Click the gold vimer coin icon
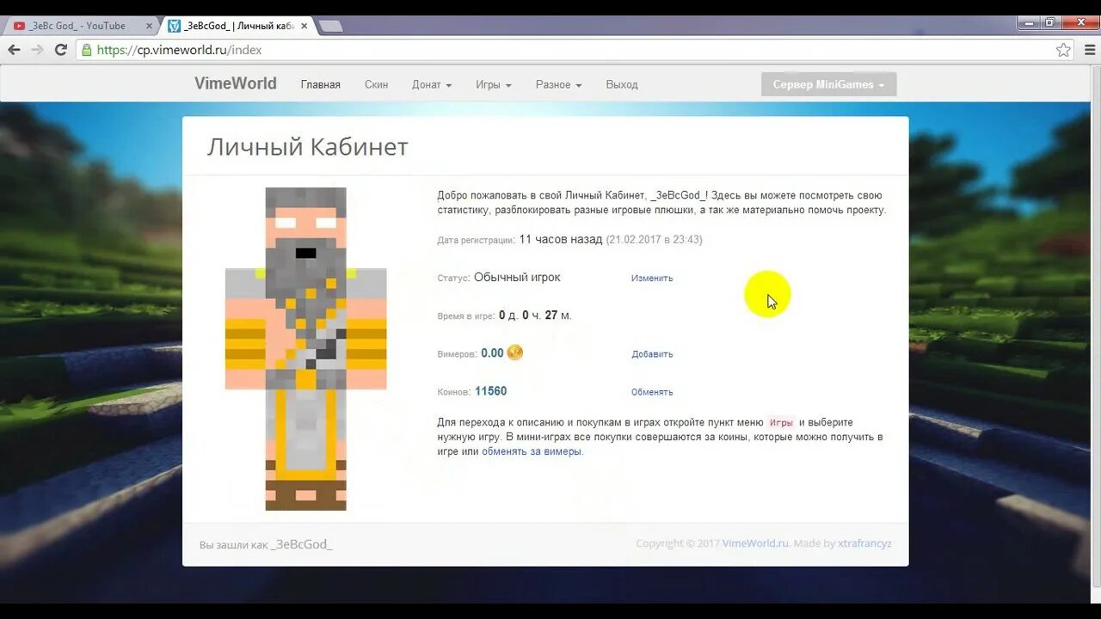The image size is (1101, 619). tap(515, 352)
